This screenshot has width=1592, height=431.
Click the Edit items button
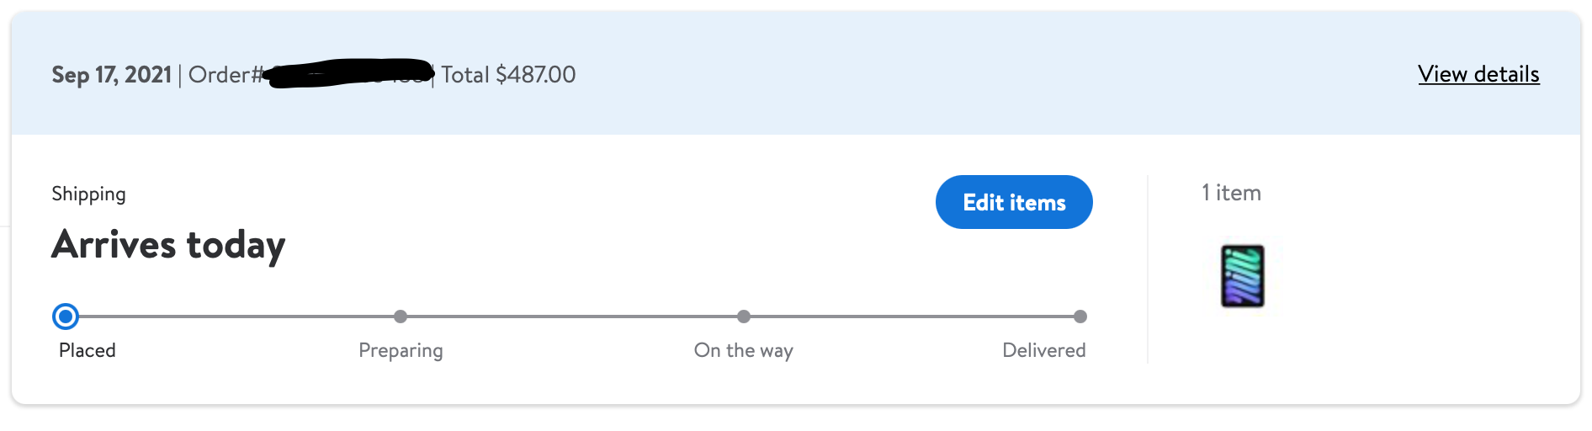coord(1014,202)
